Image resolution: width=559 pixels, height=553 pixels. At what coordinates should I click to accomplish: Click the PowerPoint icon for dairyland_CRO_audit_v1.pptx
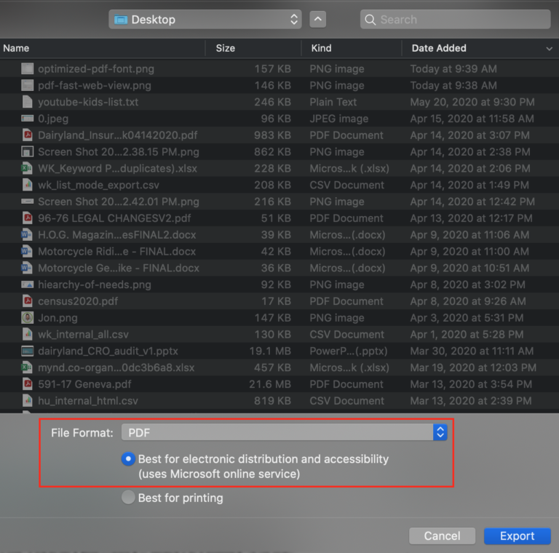(28, 351)
